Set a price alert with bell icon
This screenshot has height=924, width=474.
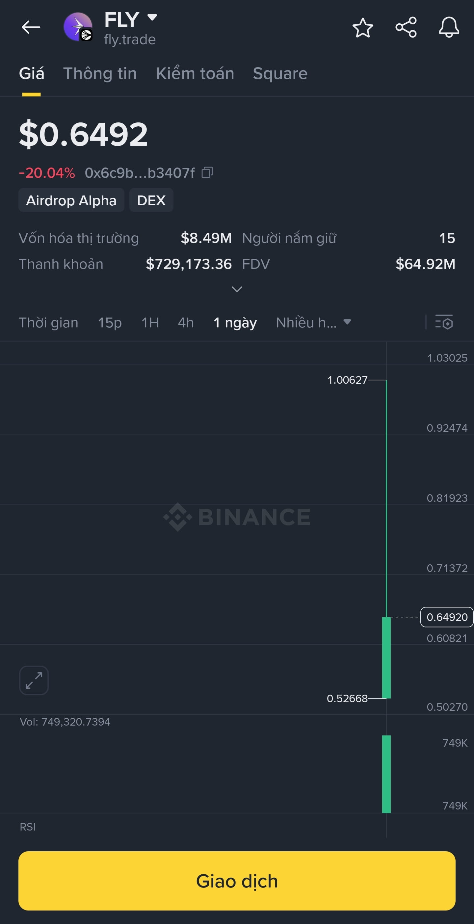pyautogui.click(x=449, y=27)
